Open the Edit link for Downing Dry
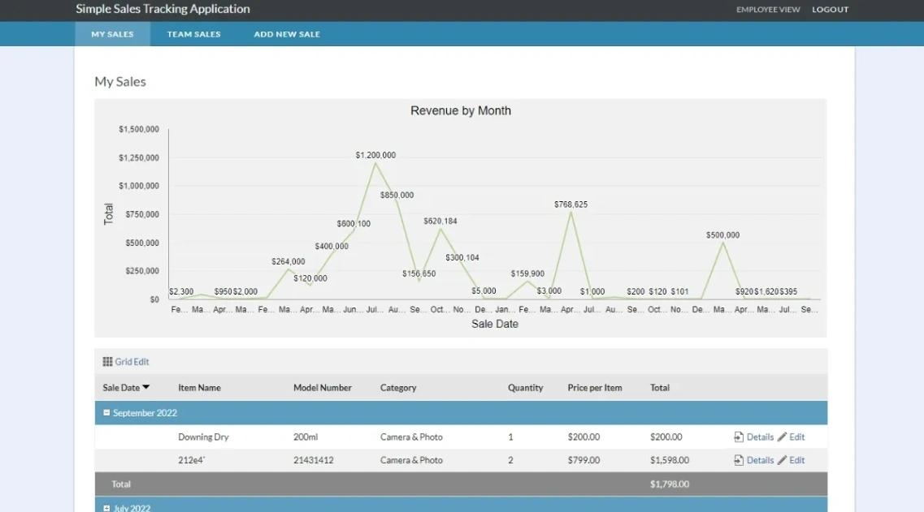 pos(796,437)
